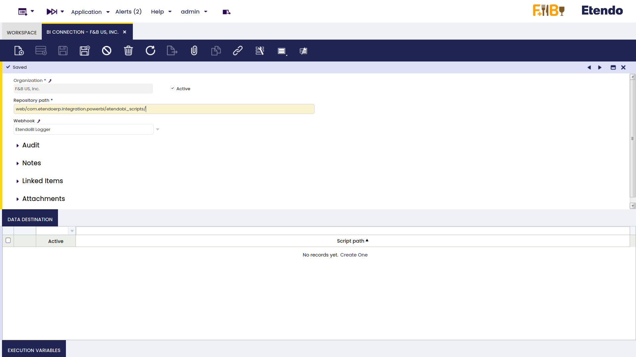Click the Customize form layout icon
Viewport: 636px width, 357px height.
(260, 51)
